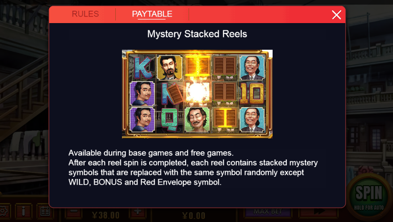
Task: Decrease bet with the minus button
Action: click(x=73, y=212)
